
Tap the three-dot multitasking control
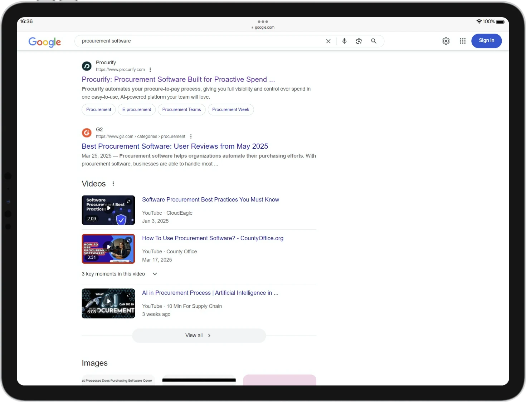pyautogui.click(x=263, y=22)
